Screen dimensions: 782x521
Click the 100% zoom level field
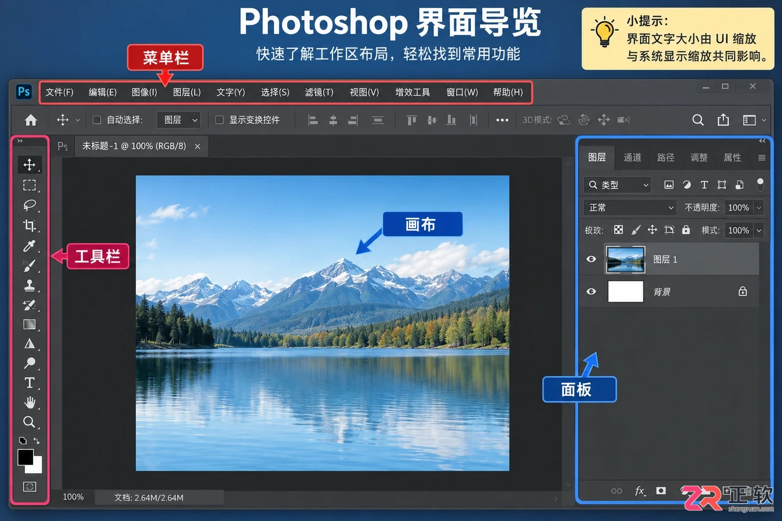pyautogui.click(x=73, y=497)
